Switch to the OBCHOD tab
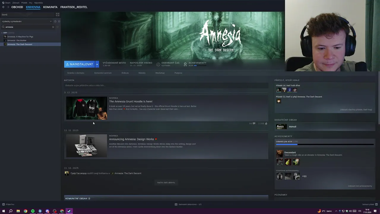This screenshot has width=380, height=214. pos(17,7)
